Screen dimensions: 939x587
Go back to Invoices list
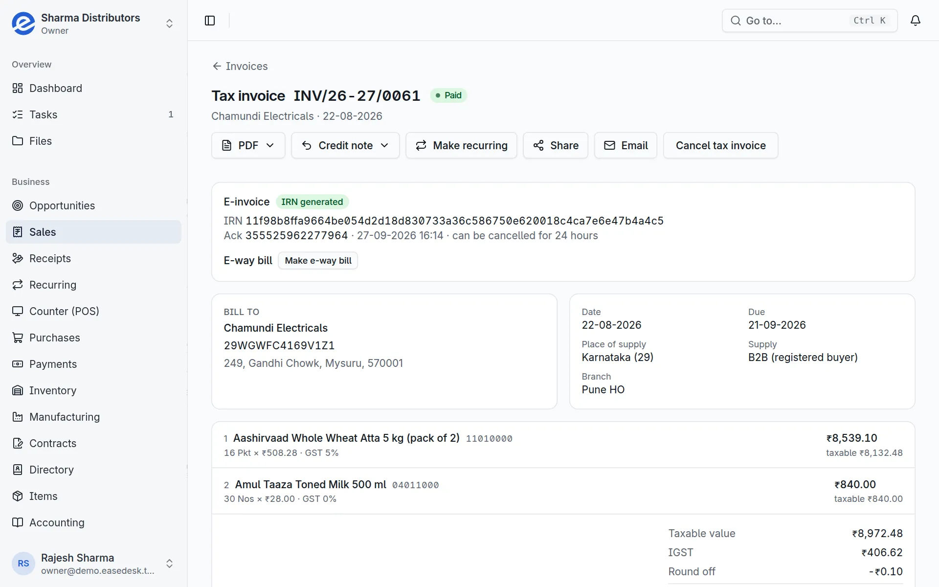(x=240, y=66)
